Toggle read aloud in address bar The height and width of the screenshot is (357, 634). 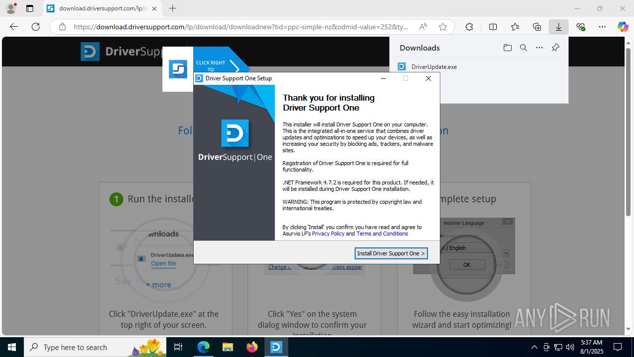point(423,27)
